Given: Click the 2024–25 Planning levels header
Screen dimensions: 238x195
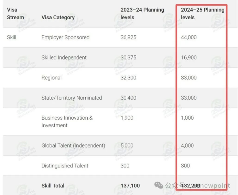Looking at the screenshot, I should (x=203, y=14).
